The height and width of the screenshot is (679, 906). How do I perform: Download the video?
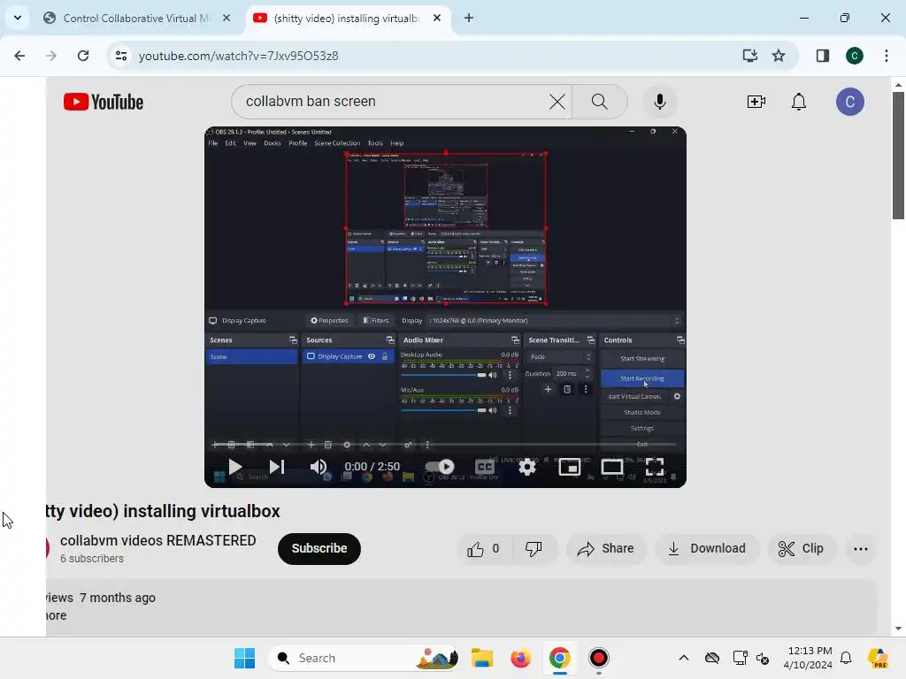(707, 548)
